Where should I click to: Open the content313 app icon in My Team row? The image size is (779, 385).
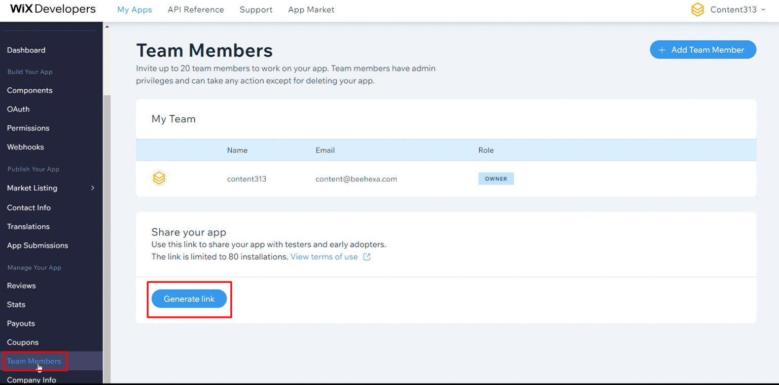159,178
